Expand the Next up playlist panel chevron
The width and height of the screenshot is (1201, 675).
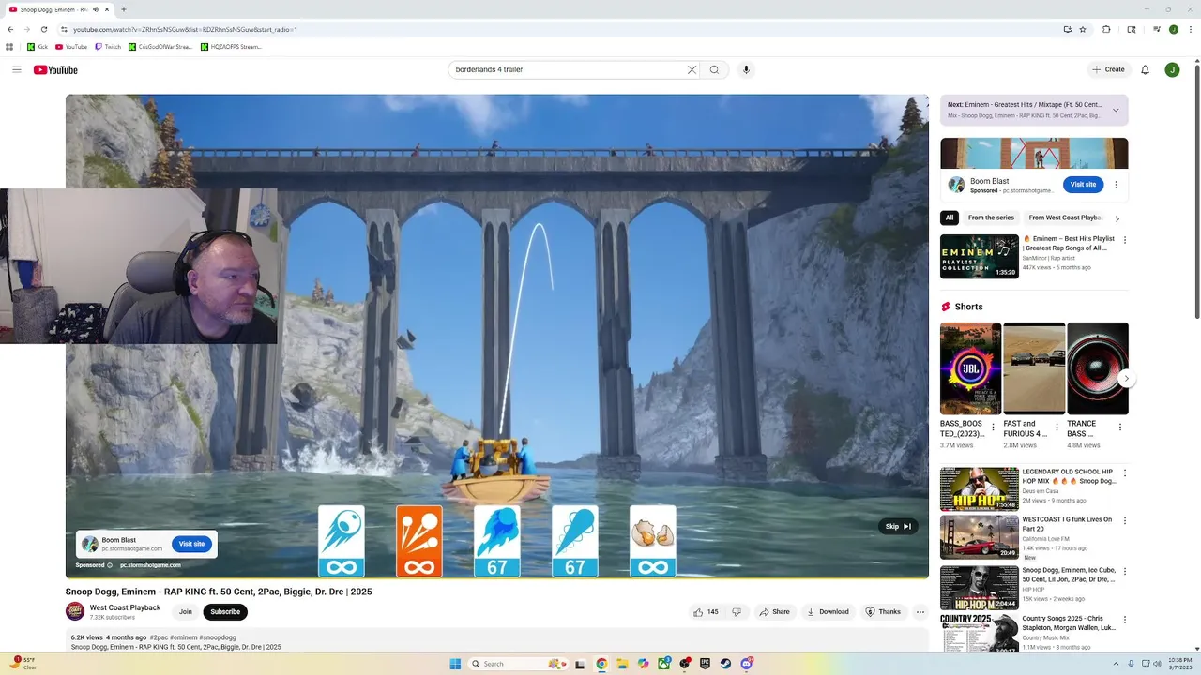tap(1116, 110)
